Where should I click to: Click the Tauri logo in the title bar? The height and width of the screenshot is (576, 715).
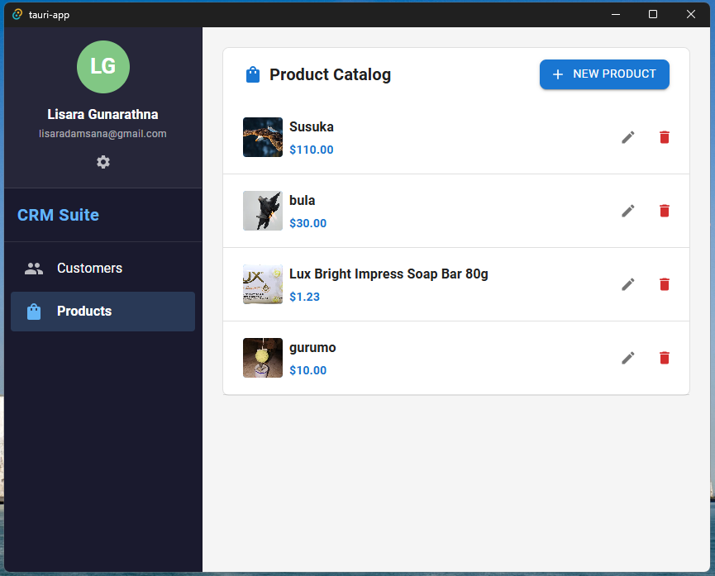[16, 14]
